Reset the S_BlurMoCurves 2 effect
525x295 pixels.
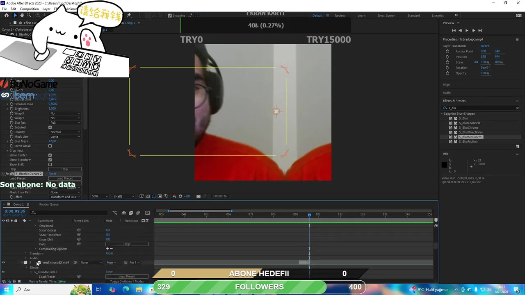click(x=52, y=174)
